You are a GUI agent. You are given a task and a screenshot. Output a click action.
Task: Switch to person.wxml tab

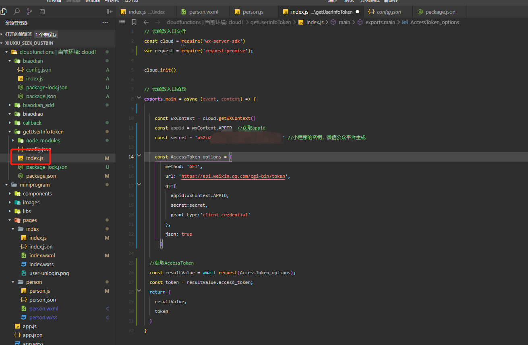(x=202, y=12)
